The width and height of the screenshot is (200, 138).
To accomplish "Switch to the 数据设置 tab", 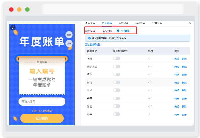I will [x=107, y=23].
